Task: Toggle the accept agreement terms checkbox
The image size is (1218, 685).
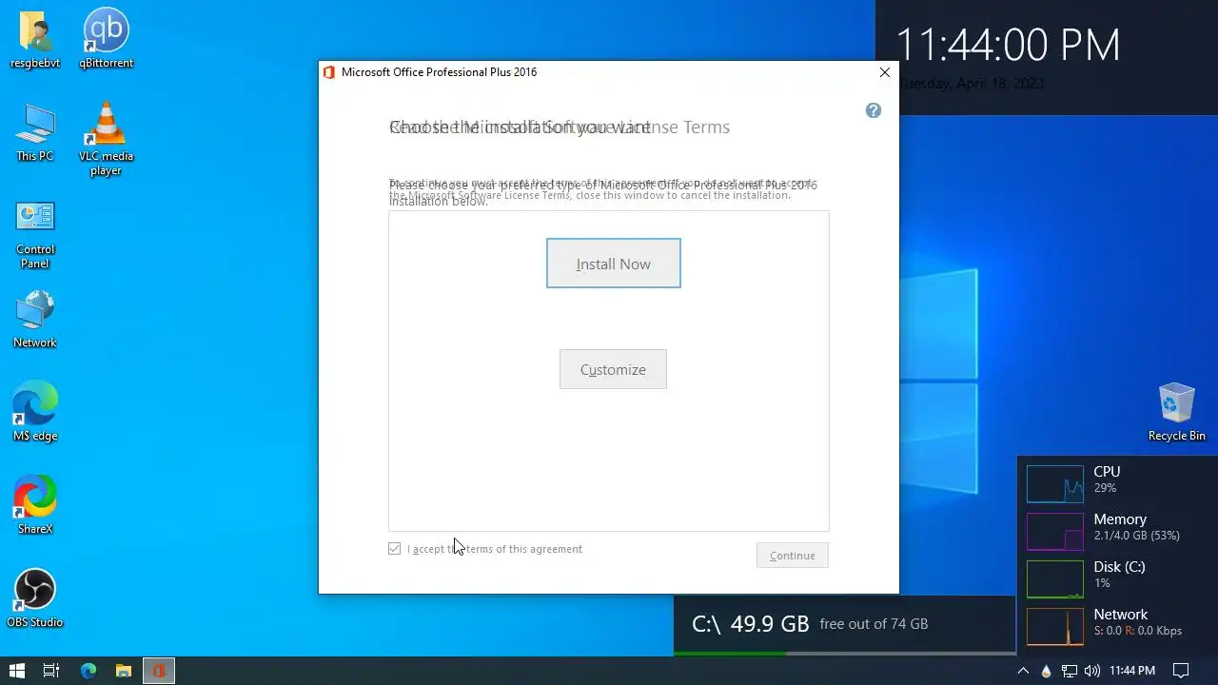Action: (395, 549)
